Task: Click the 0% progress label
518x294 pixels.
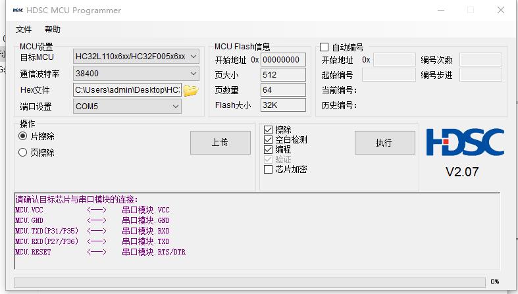Action: pos(494,282)
